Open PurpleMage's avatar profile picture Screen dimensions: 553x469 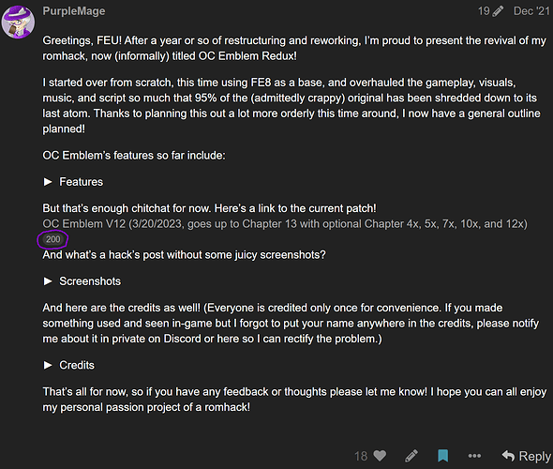pyautogui.click(x=18, y=22)
